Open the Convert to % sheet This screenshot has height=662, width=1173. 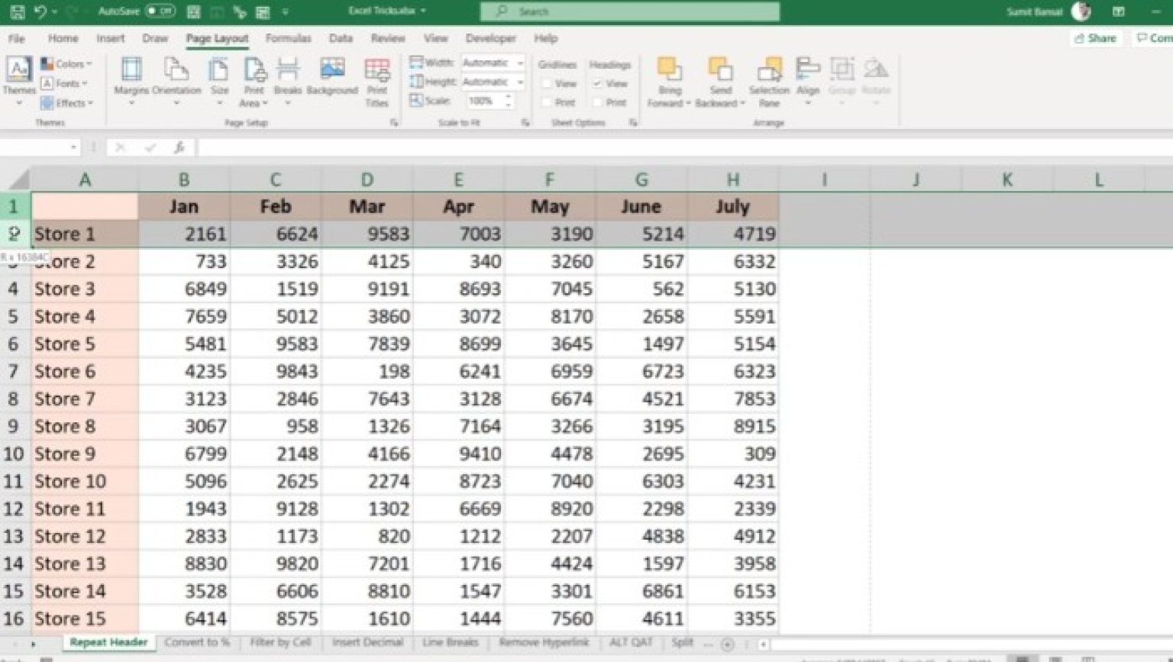(x=197, y=642)
